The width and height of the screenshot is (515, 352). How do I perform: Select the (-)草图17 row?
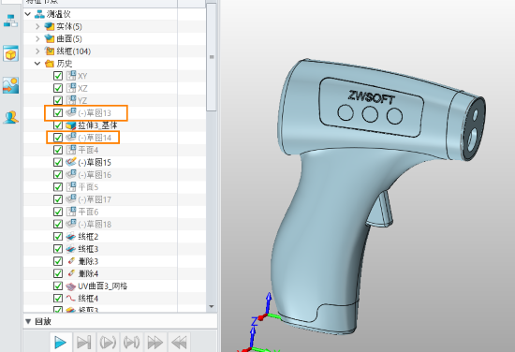[114, 199]
